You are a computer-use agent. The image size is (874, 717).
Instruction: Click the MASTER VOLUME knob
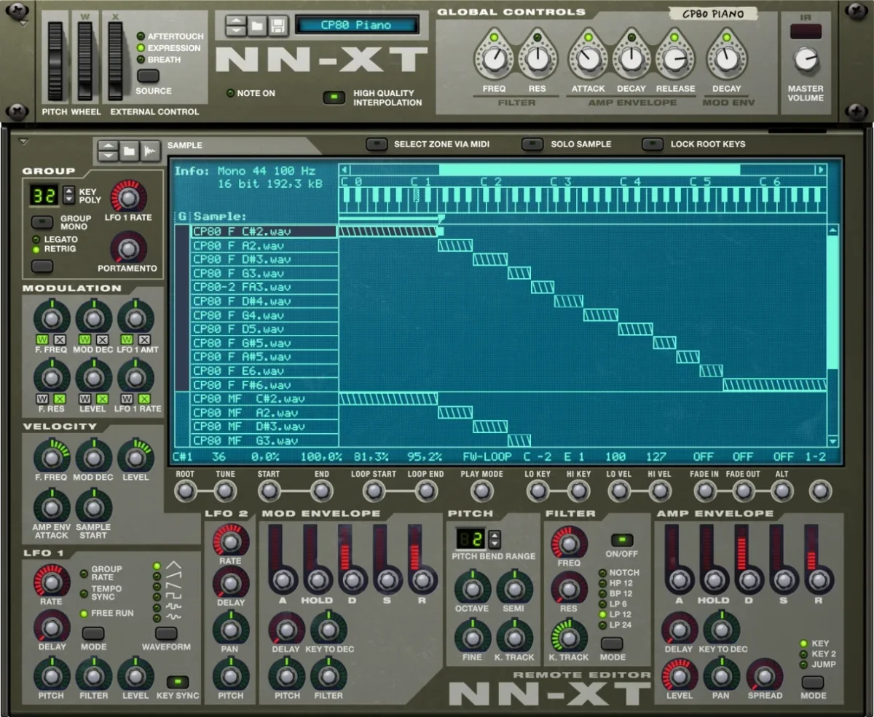click(x=806, y=59)
